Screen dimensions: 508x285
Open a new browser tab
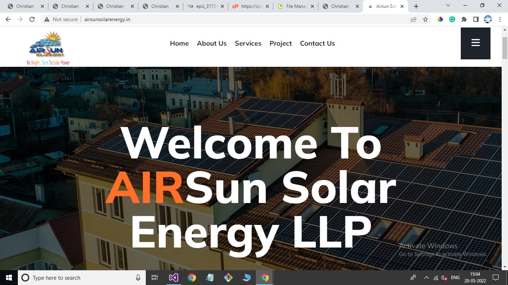pos(416,6)
